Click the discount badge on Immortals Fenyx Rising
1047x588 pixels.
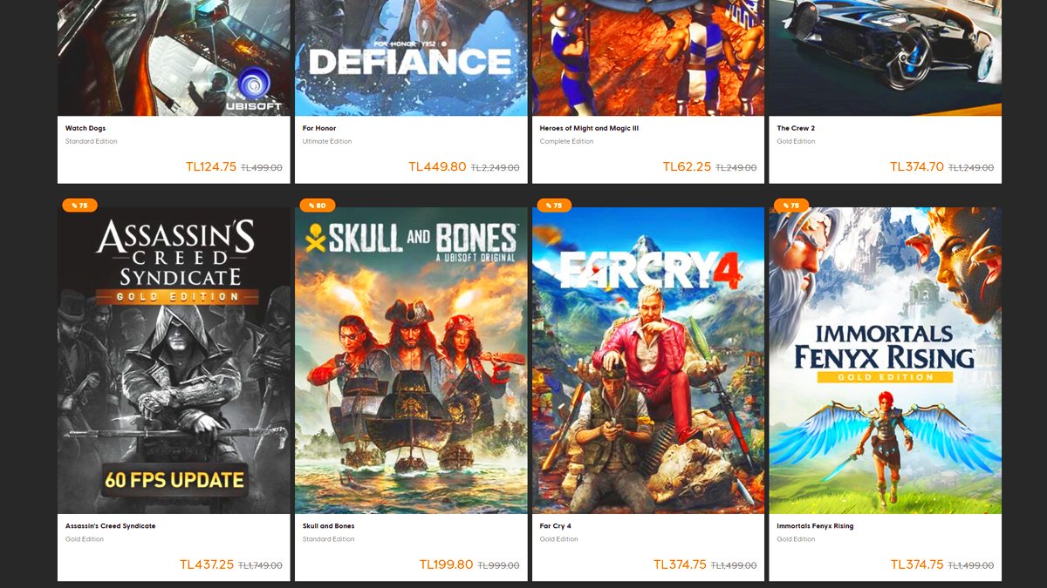791,206
